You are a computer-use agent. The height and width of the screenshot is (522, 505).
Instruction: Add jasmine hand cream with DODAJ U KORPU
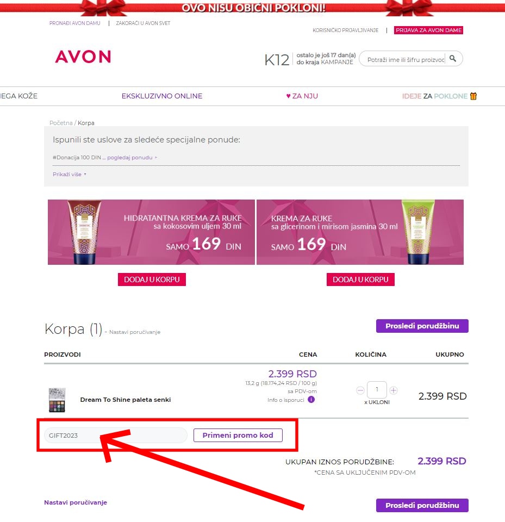click(x=360, y=279)
